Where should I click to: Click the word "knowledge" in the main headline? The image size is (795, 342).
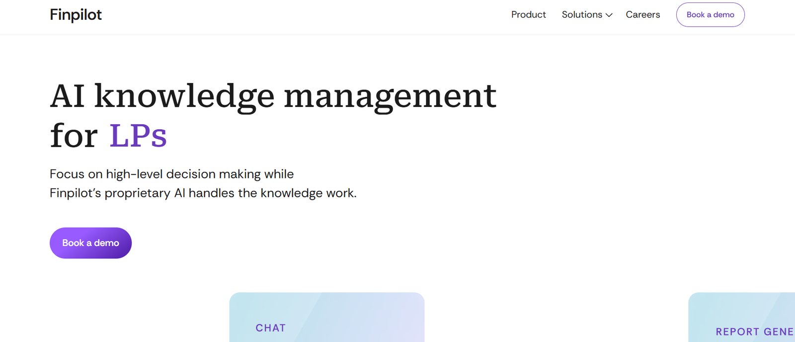pyautogui.click(x=184, y=96)
